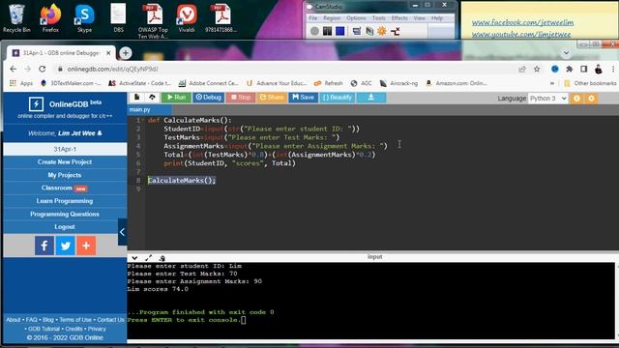The height and width of the screenshot is (348, 619).
Task: Open browser extensions puzzle icon
Action: coord(570,69)
